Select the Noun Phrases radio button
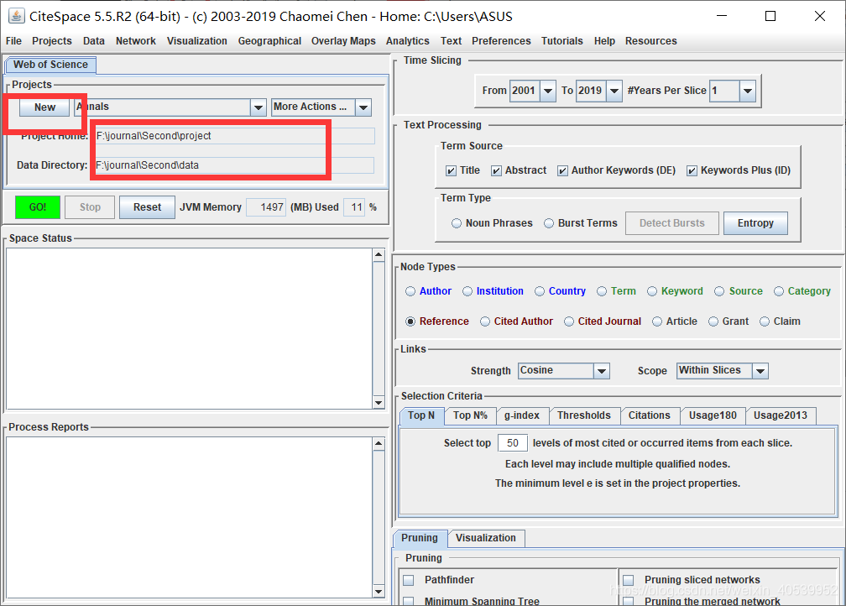The image size is (846, 606). [x=457, y=223]
